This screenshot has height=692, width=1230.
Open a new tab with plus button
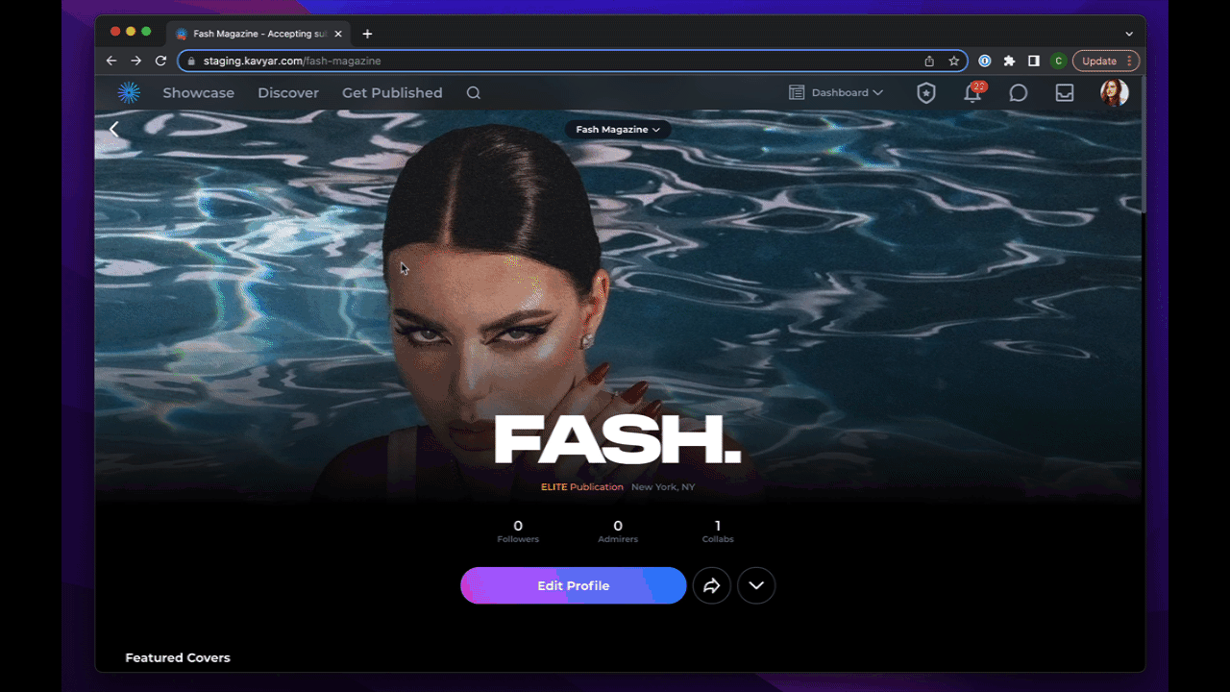(367, 34)
